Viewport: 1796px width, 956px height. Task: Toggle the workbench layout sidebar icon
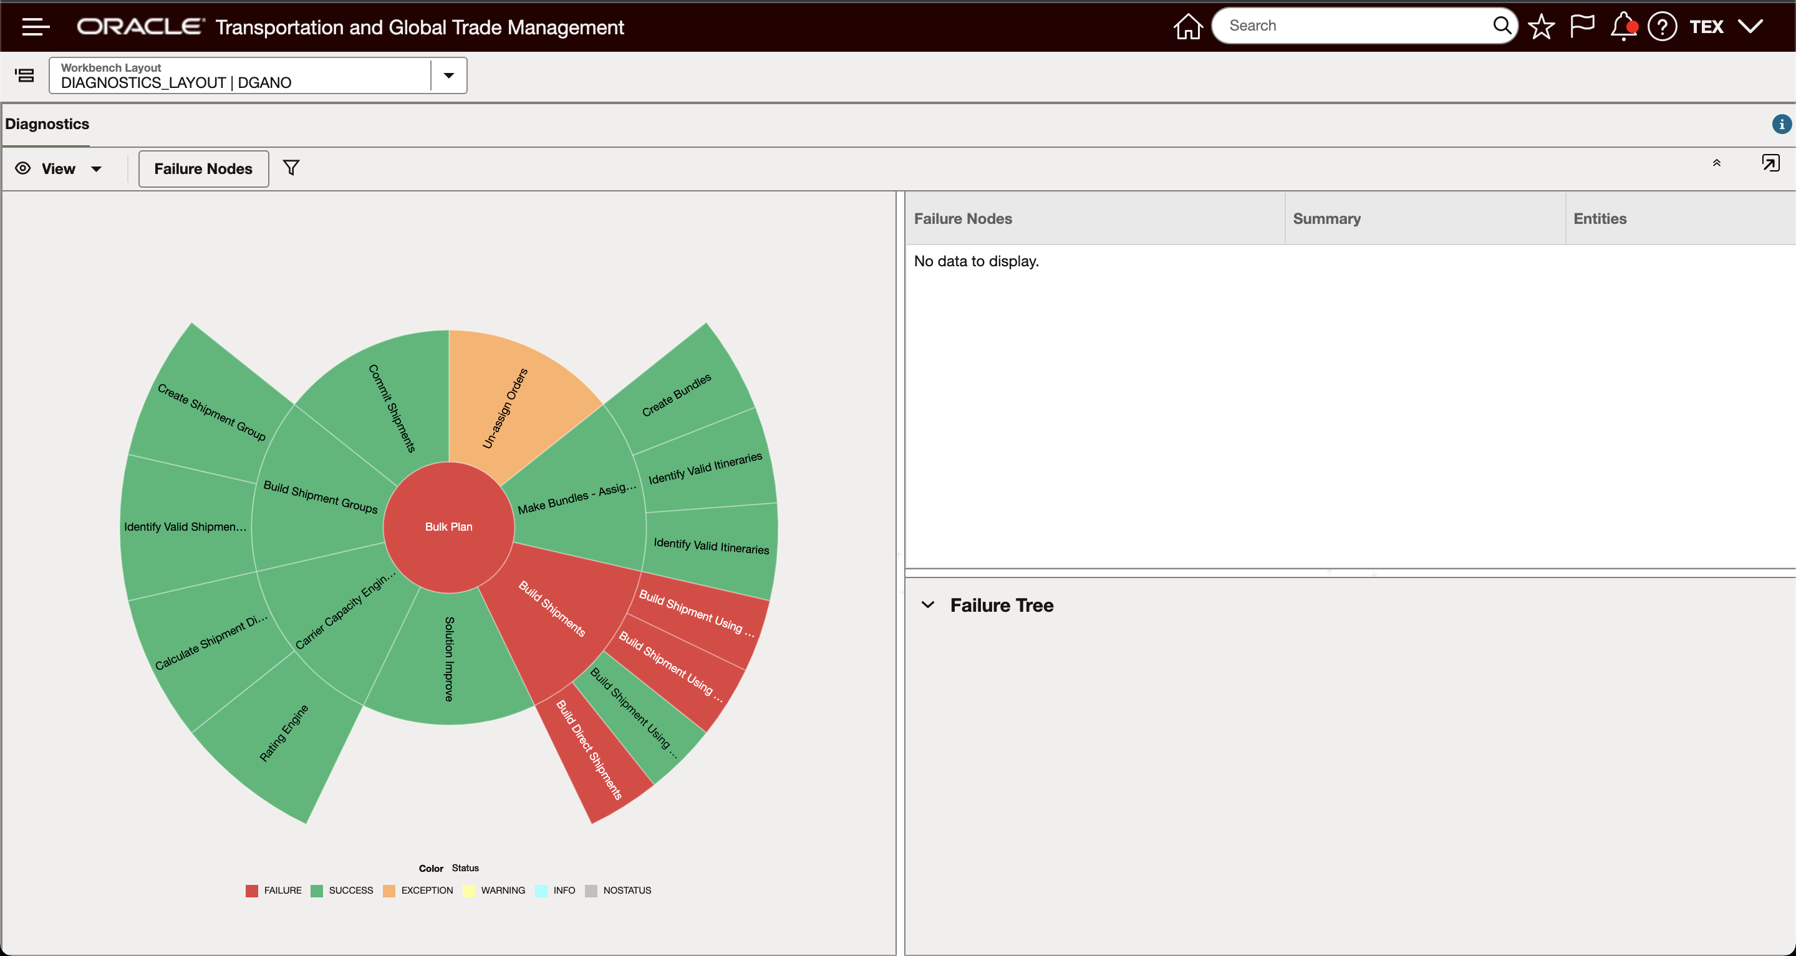(25, 75)
